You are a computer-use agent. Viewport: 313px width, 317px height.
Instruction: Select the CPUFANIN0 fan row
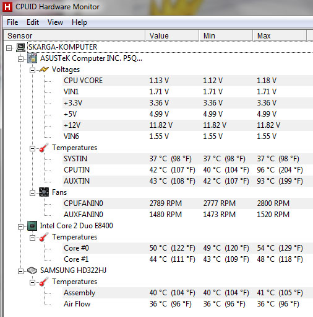[187, 203]
